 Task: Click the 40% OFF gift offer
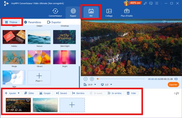[133, 3]
